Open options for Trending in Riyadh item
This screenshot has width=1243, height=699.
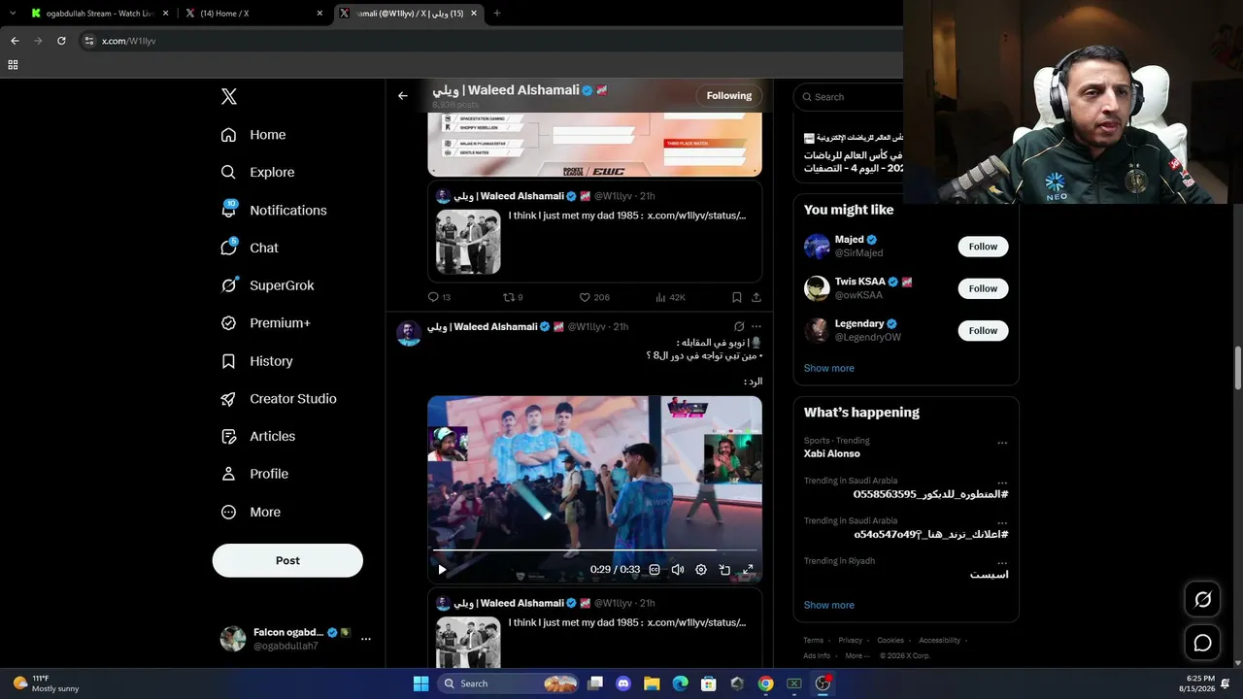pyautogui.click(x=1002, y=563)
